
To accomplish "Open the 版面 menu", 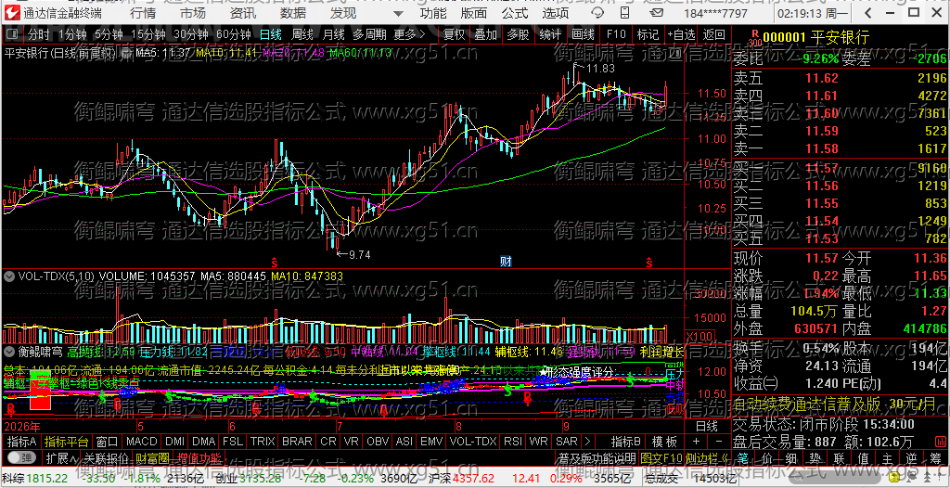I will [474, 13].
